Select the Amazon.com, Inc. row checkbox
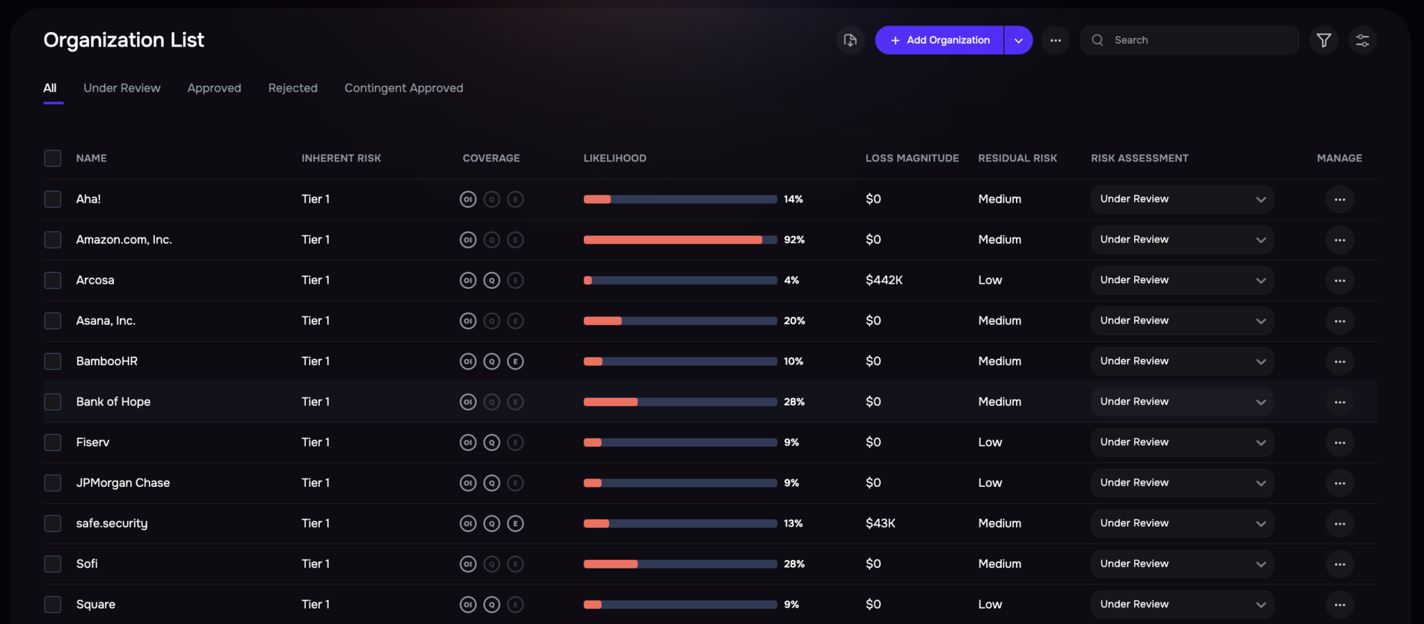This screenshot has height=624, width=1424. (x=53, y=240)
